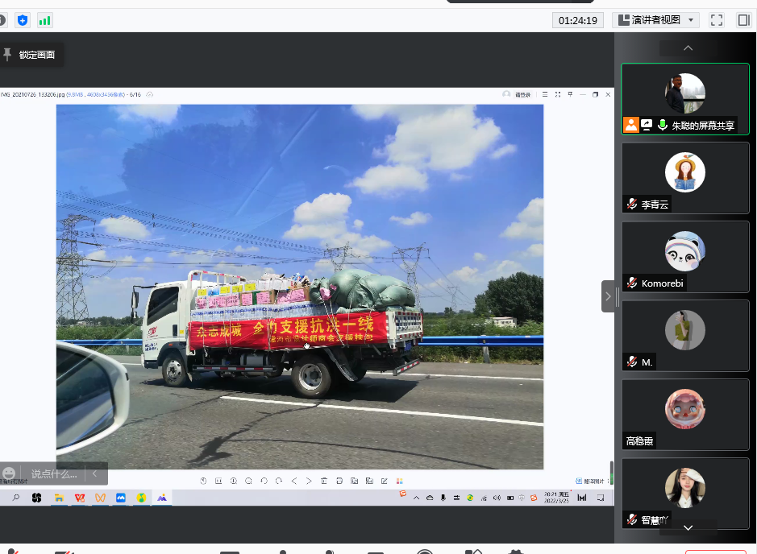Viewport: 757px width, 554px height.
Task: Select Komorebi's participant tile
Action: (685, 257)
